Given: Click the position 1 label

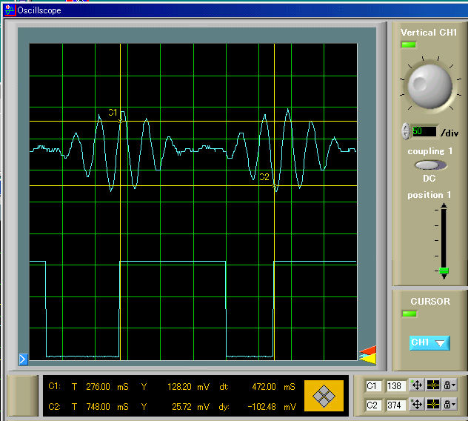Looking at the screenshot, I should coord(429,195).
